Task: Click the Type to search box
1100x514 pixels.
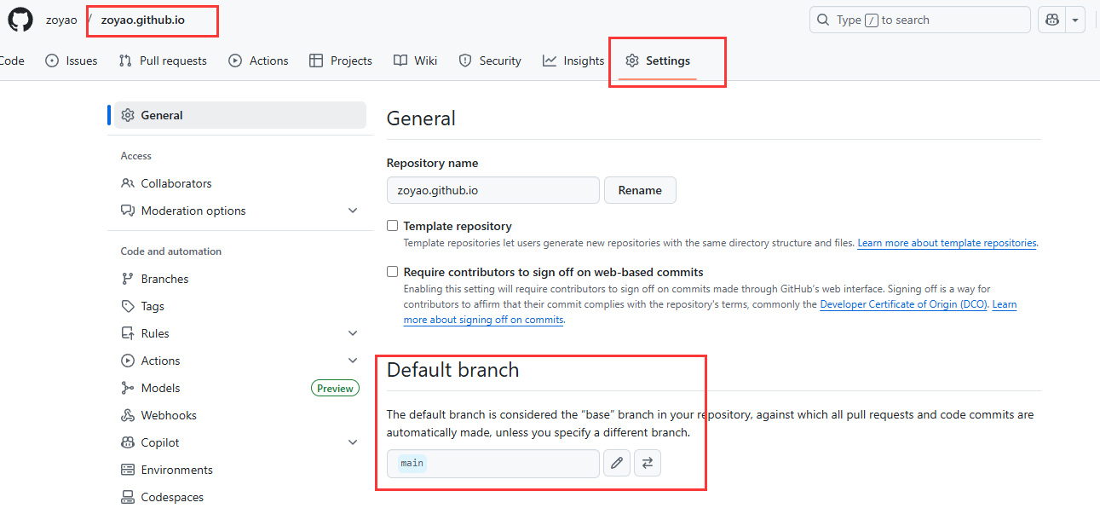Action: pyautogui.click(x=919, y=20)
